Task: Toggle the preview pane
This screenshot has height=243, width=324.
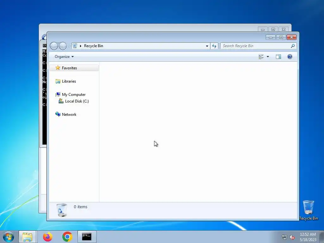Action: coord(278,57)
